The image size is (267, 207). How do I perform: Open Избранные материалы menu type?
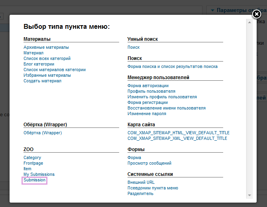[x=47, y=75]
